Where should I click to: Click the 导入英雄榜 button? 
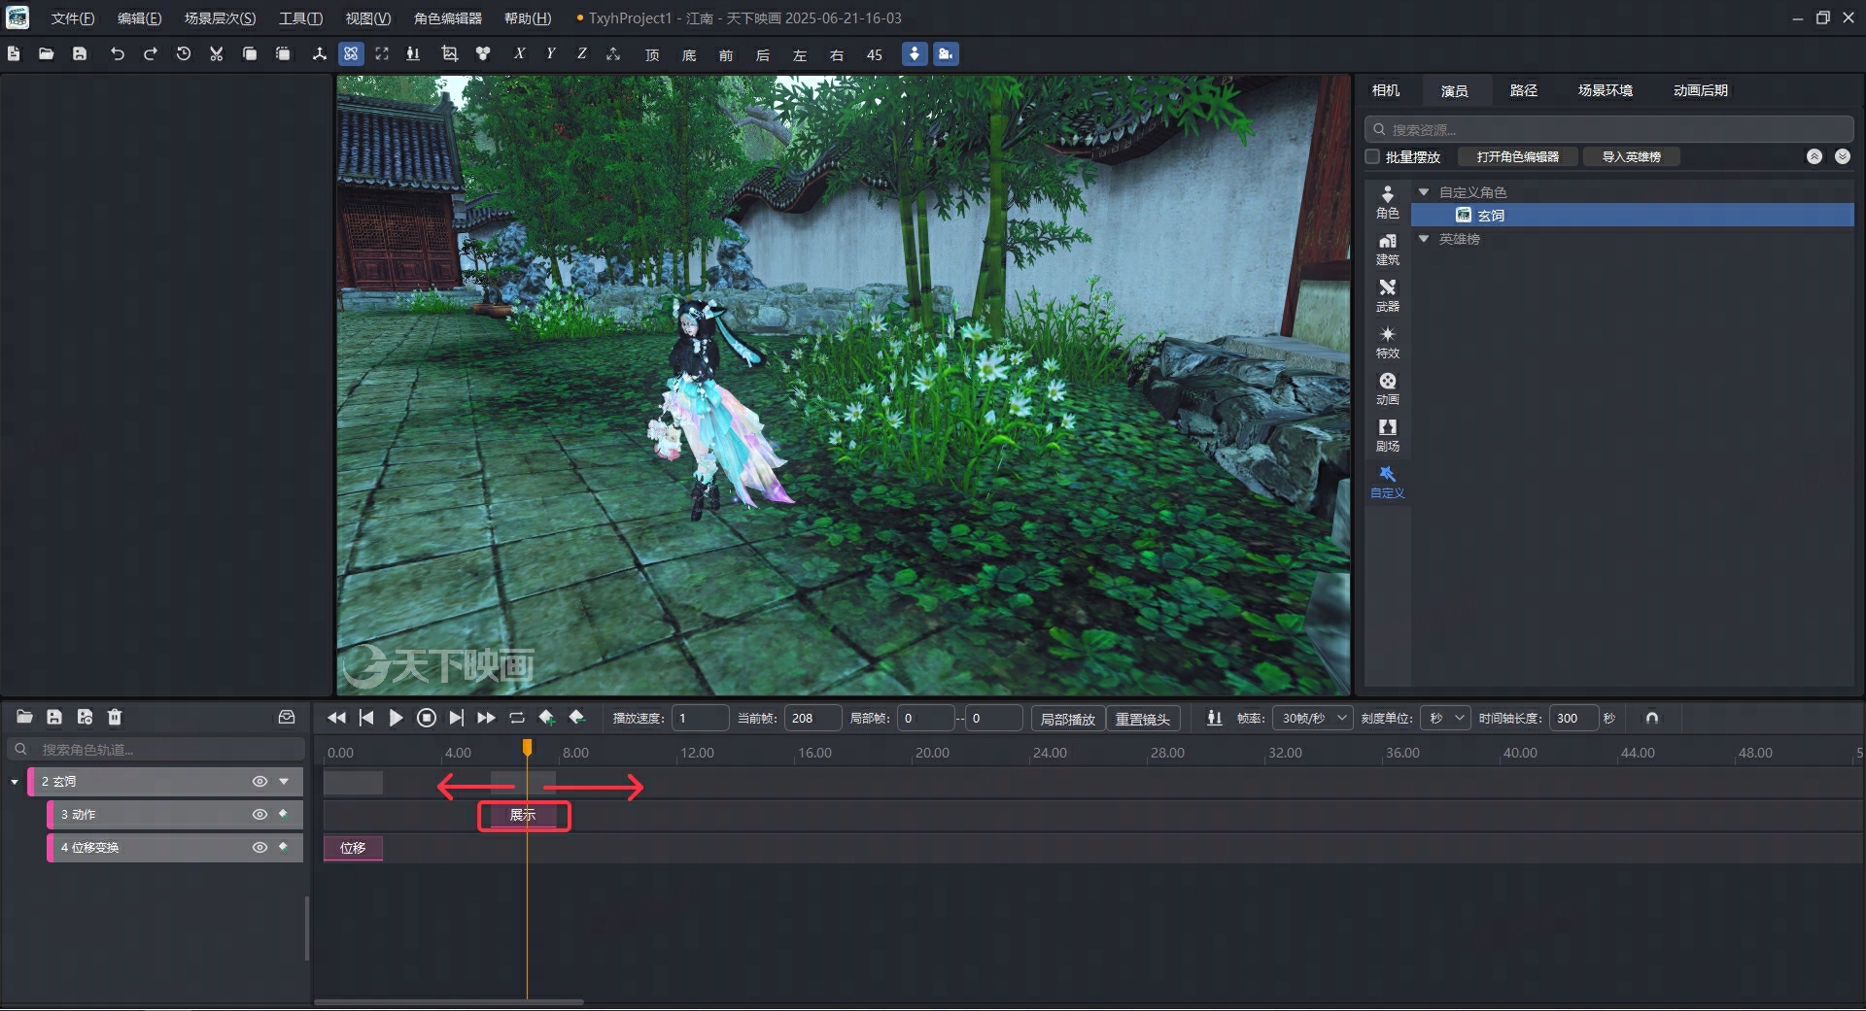coord(1632,156)
